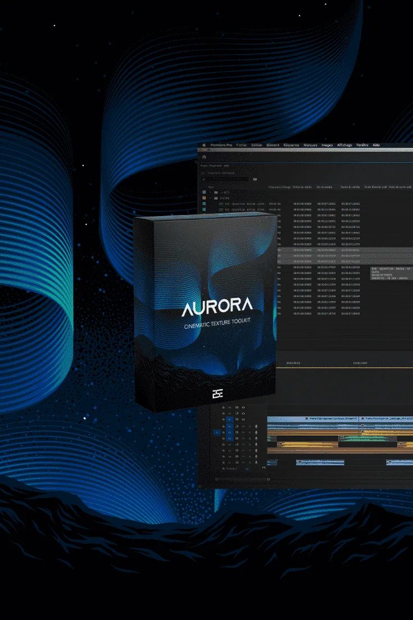Open the Affichage menu
Screen dimensions: 413x620
(344, 145)
